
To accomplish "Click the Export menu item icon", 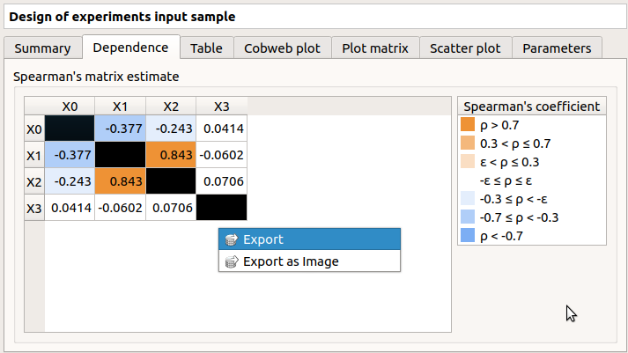I will [231, 239].
